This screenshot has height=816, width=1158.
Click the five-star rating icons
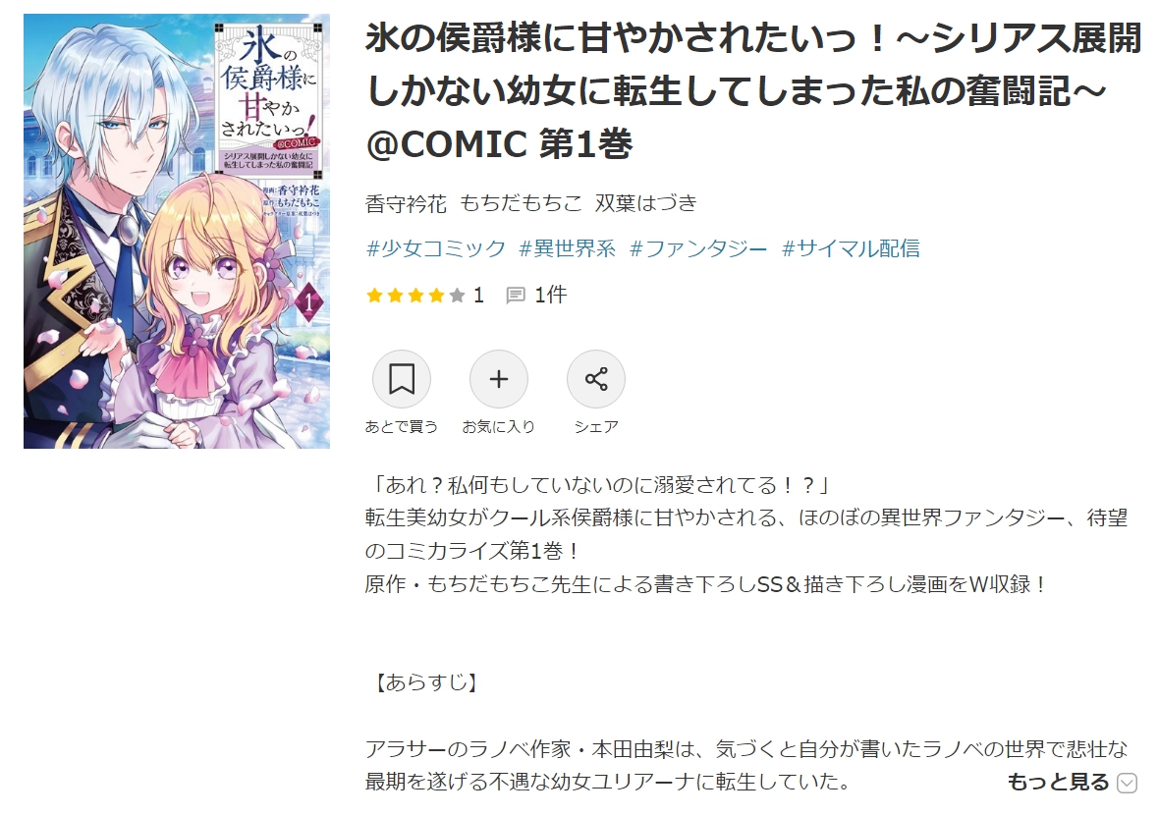click(x=415, y=296)
